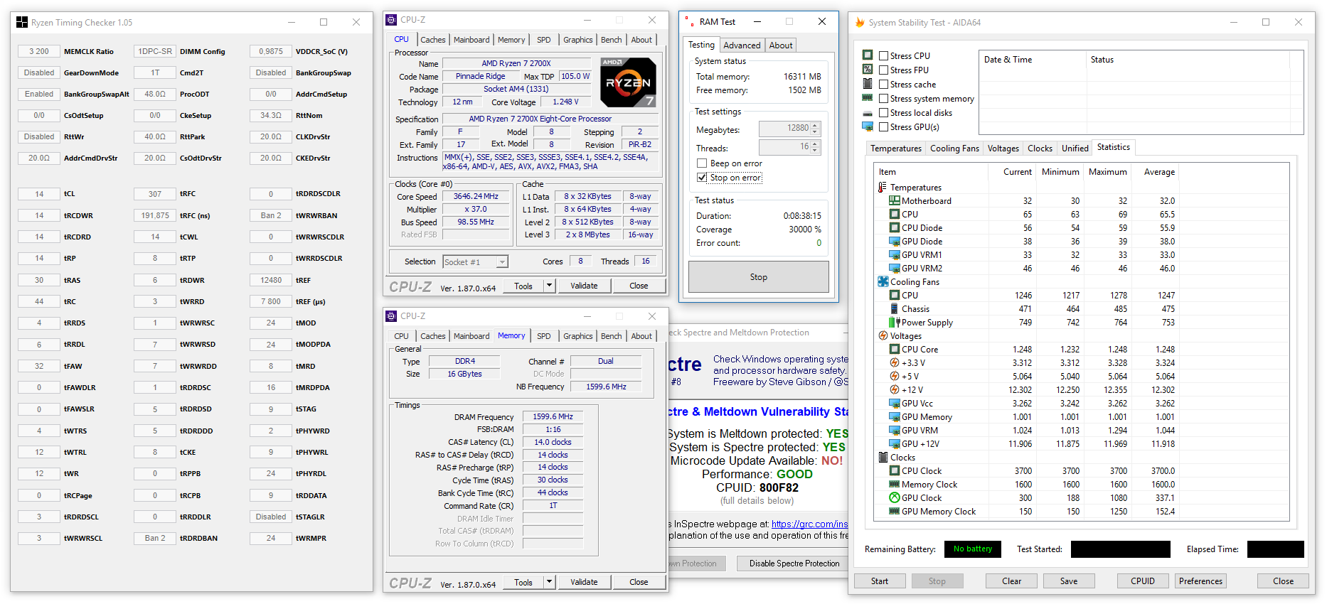This screenshot has height=604, width=1327.
Task: Enable the Stress system memory checkbox
Action: (884, 99)
